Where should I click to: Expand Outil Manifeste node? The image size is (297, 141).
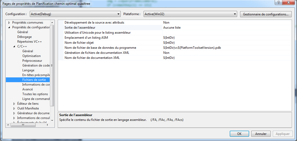(14, 108)
